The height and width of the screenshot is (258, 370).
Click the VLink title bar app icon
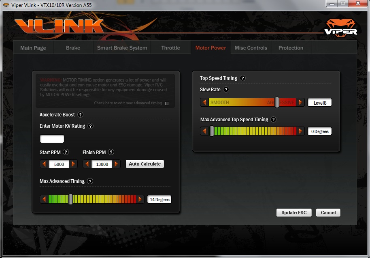[6, 5]
